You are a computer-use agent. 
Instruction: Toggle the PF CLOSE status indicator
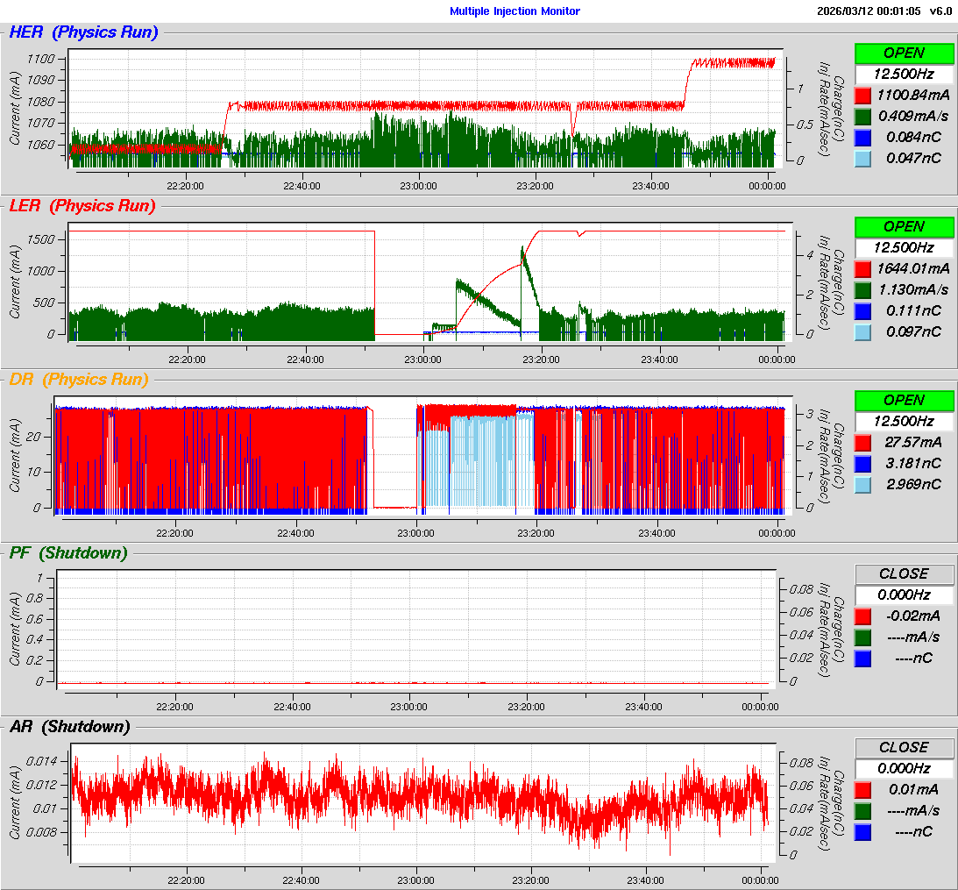[904, 573]
